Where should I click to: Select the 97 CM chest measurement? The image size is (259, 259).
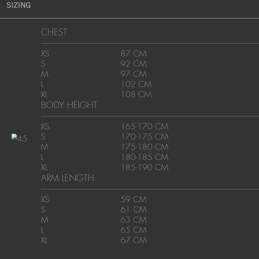[x=133, y=74]
